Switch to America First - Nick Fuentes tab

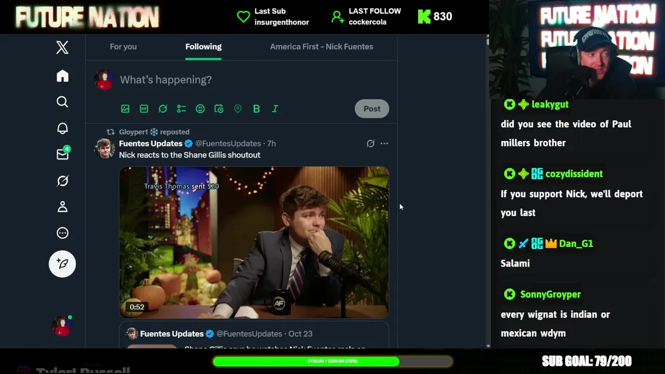click(x=322, y=47)
